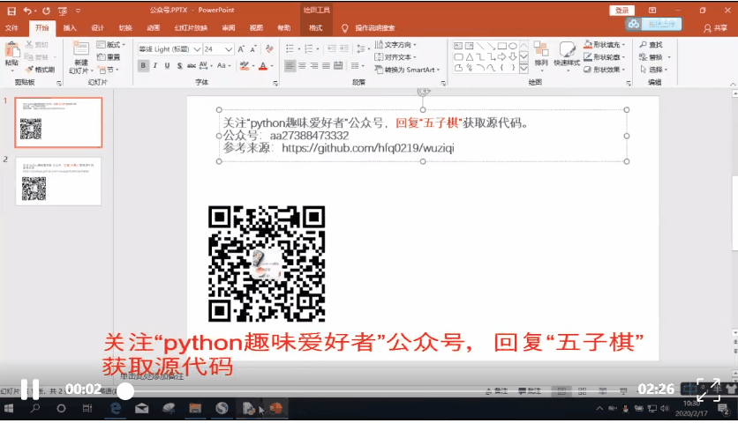This screenshot has width=738, height=423.
Task: Click Find (查找) magnifier button
Action: point(651,45)
